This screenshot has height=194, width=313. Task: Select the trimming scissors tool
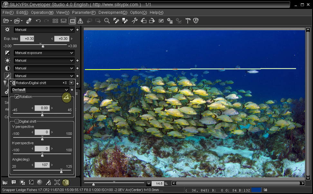coord(135,21)
